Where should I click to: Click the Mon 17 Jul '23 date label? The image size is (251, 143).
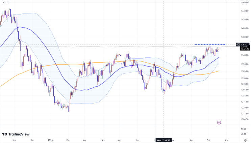(164, 140)
